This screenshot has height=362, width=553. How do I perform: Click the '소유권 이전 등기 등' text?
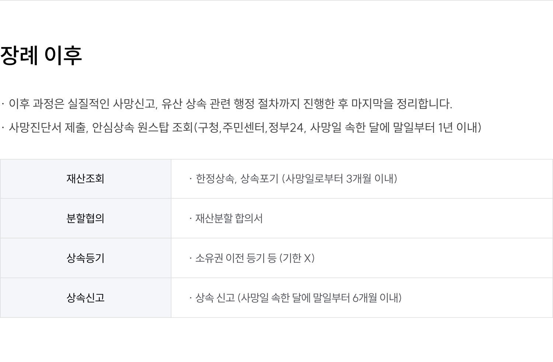[236, 258]
